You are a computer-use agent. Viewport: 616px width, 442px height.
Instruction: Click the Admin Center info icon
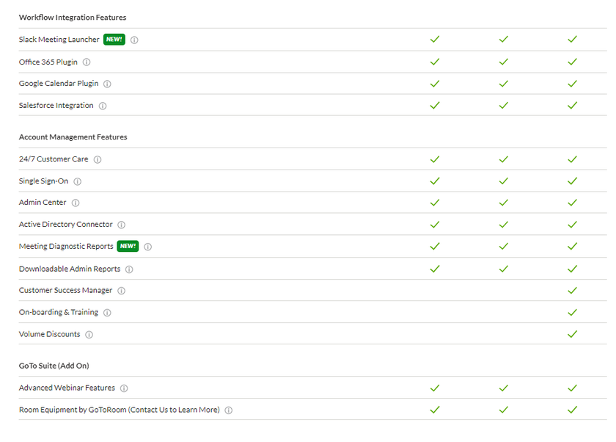coord(76,203)
